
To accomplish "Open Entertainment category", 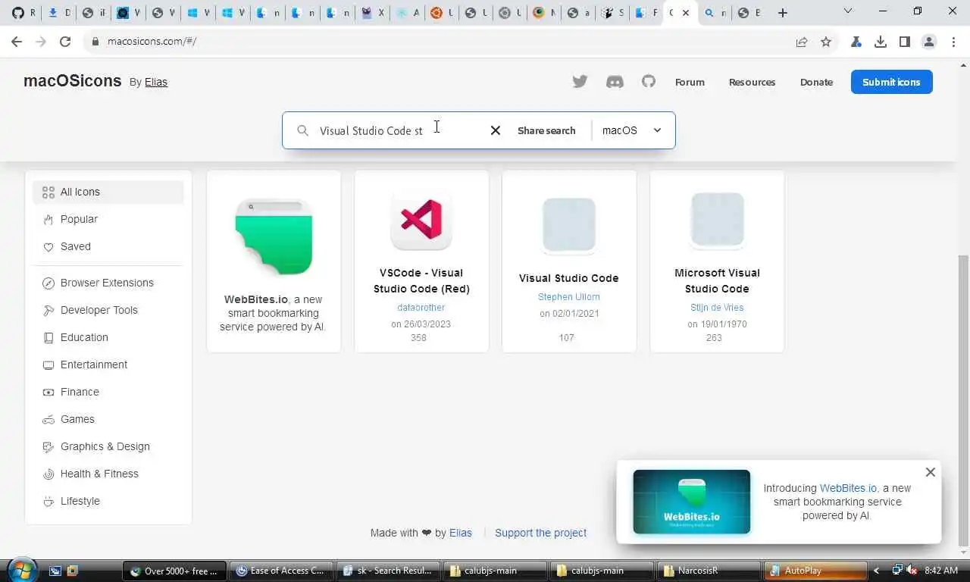I will coord(108,365).
